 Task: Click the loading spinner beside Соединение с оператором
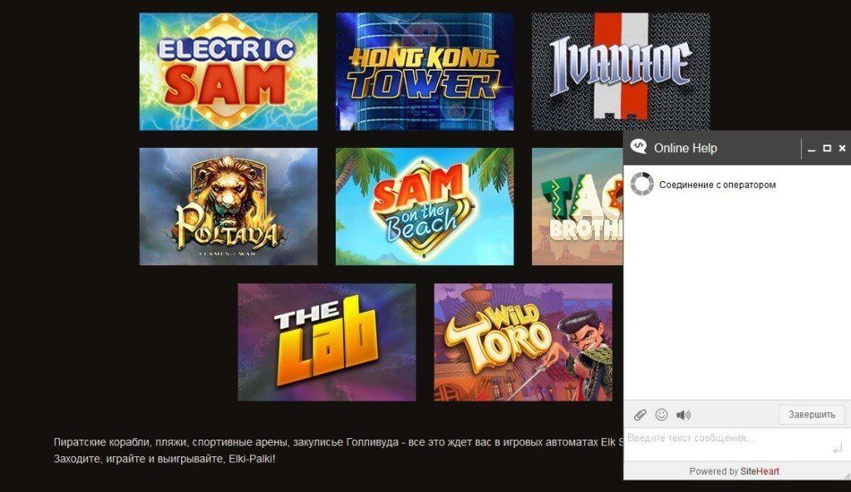642,184
